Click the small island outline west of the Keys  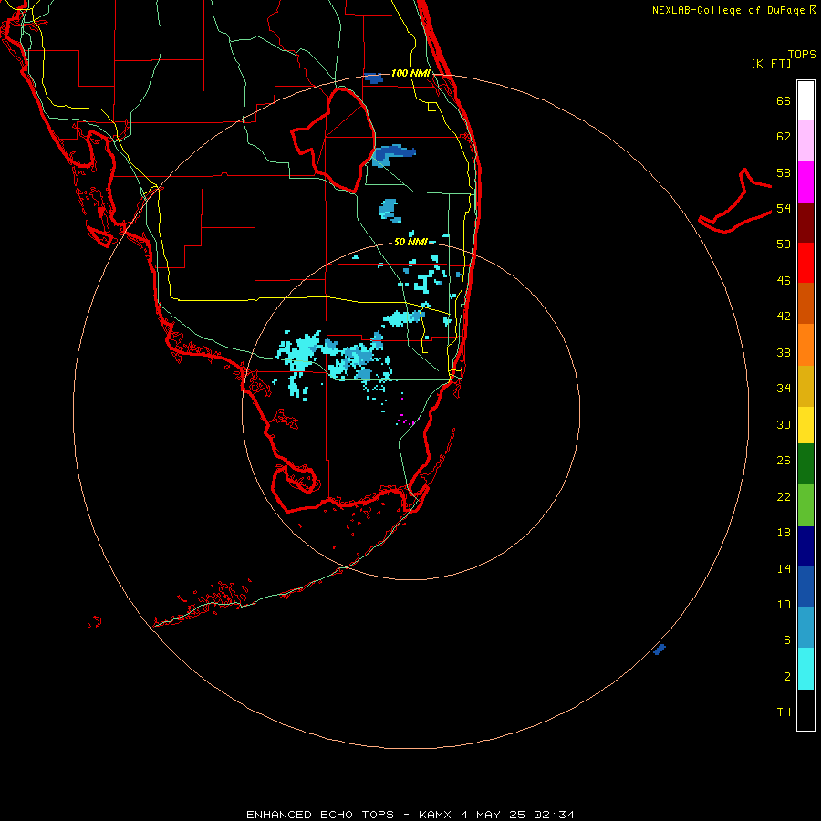[94, 622]
